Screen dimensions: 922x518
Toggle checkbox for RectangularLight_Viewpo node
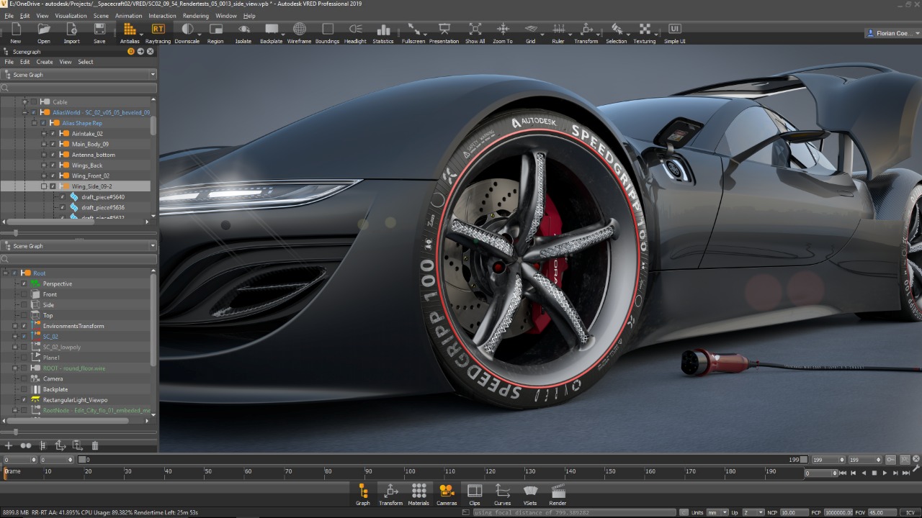click(x=24, y=399)
